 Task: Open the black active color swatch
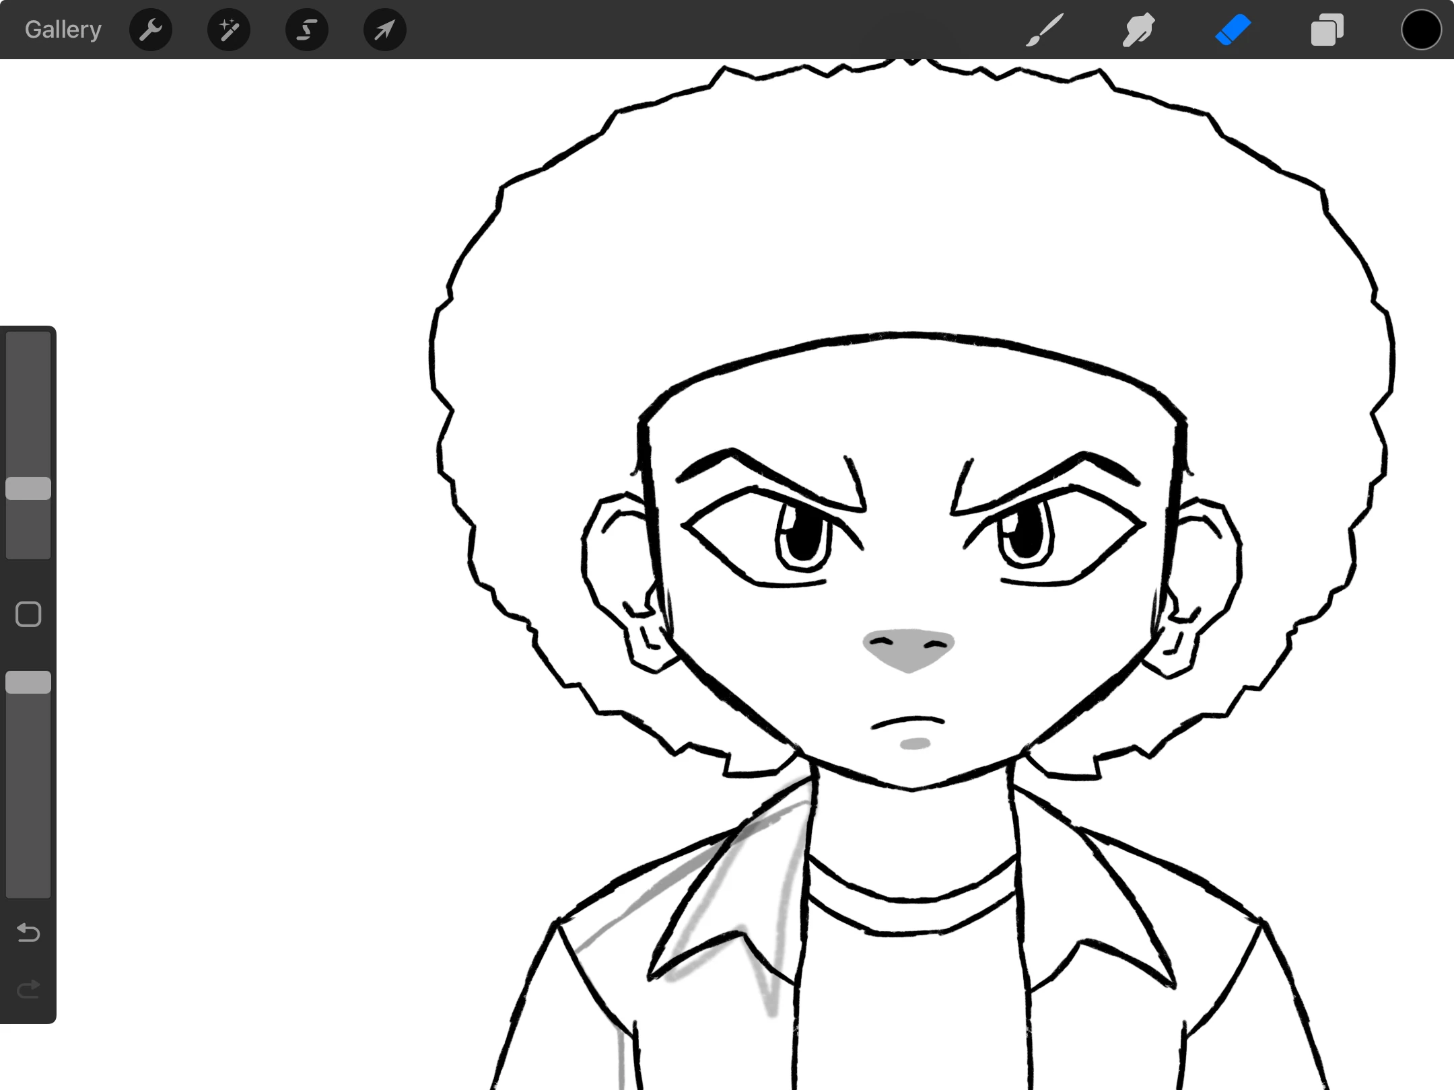coord(1421,30)
